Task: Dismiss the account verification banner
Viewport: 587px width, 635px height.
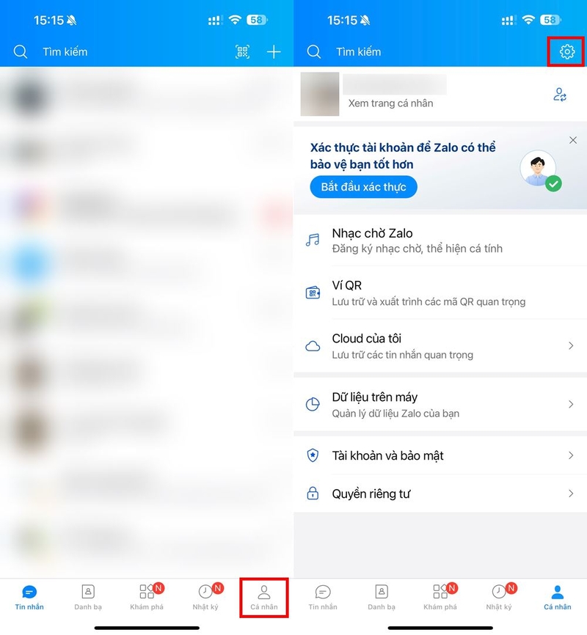Action: [573, 140]
